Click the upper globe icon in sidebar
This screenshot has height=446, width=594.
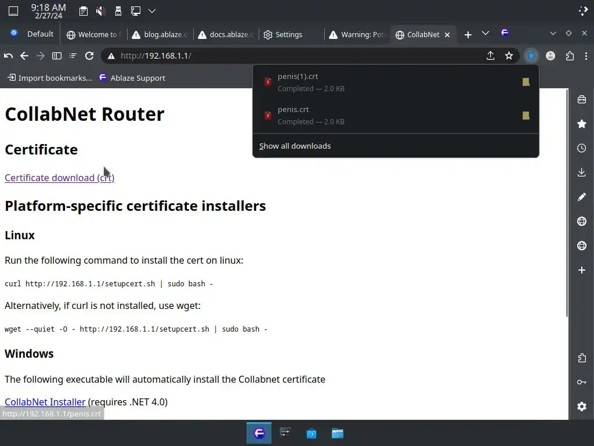coord(582,221)
